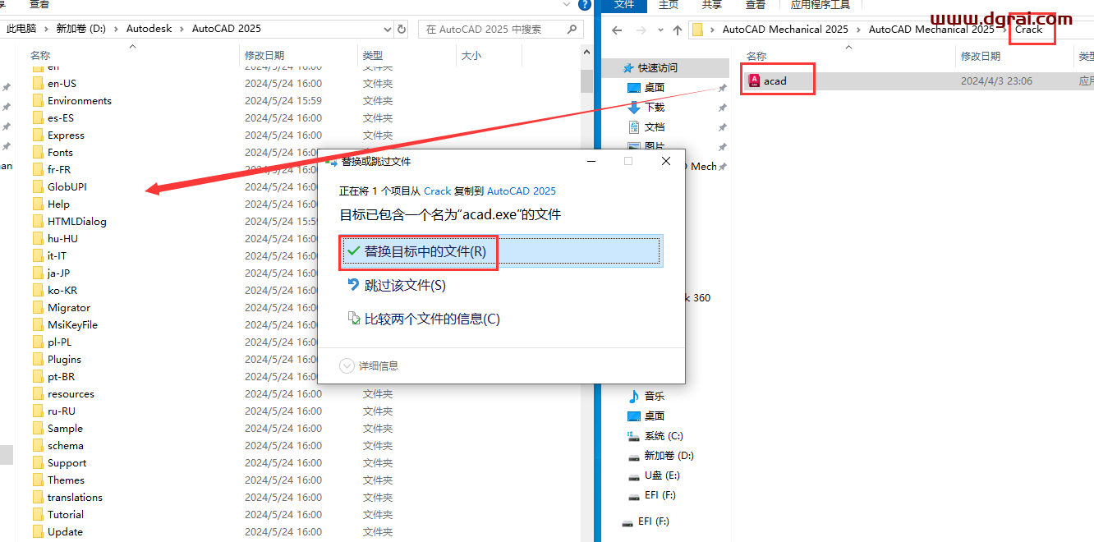Choose 跳过该文件(S) option
The image size is (1094, 542).
tap(405, 285)
